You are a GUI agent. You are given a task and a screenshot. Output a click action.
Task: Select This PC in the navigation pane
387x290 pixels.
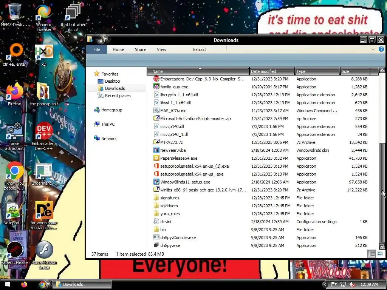click(104, 124)
